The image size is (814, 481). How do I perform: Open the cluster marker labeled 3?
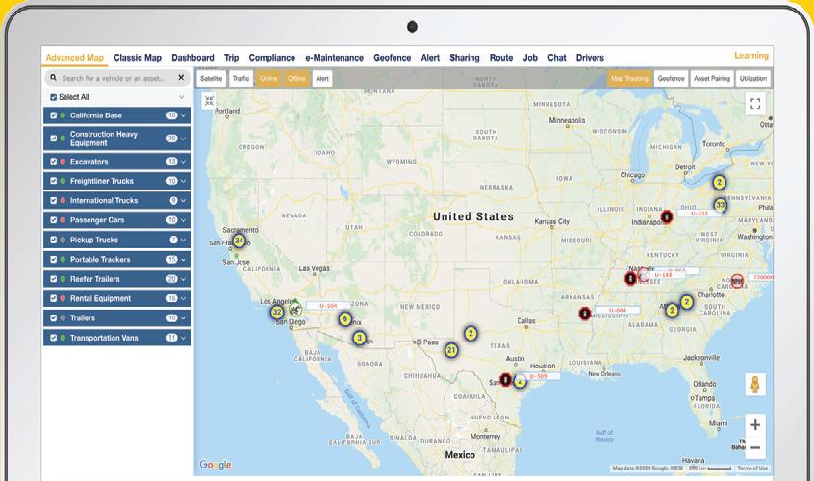(x=359, y=338)
